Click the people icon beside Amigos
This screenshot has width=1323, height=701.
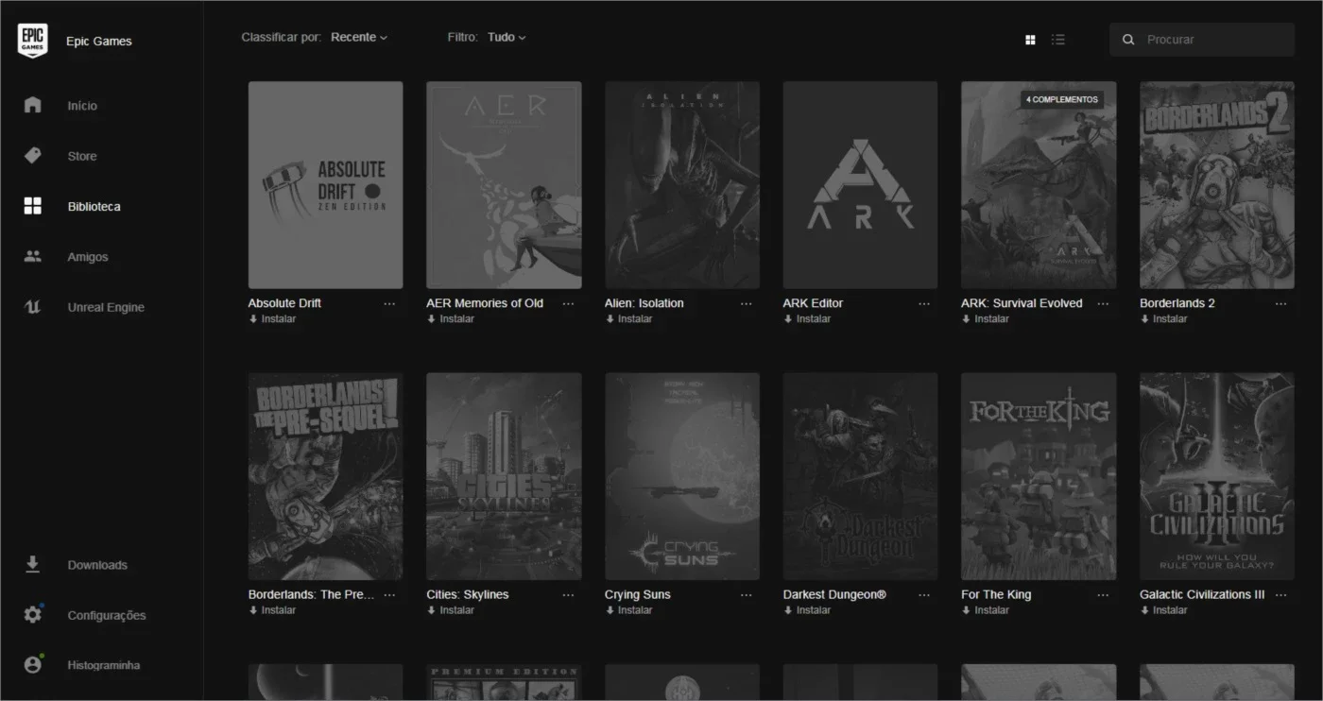(x=33, y=256)
